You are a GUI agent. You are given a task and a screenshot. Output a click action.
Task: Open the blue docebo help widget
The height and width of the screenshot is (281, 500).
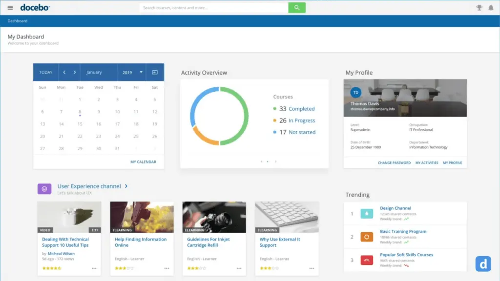(483, 264)
